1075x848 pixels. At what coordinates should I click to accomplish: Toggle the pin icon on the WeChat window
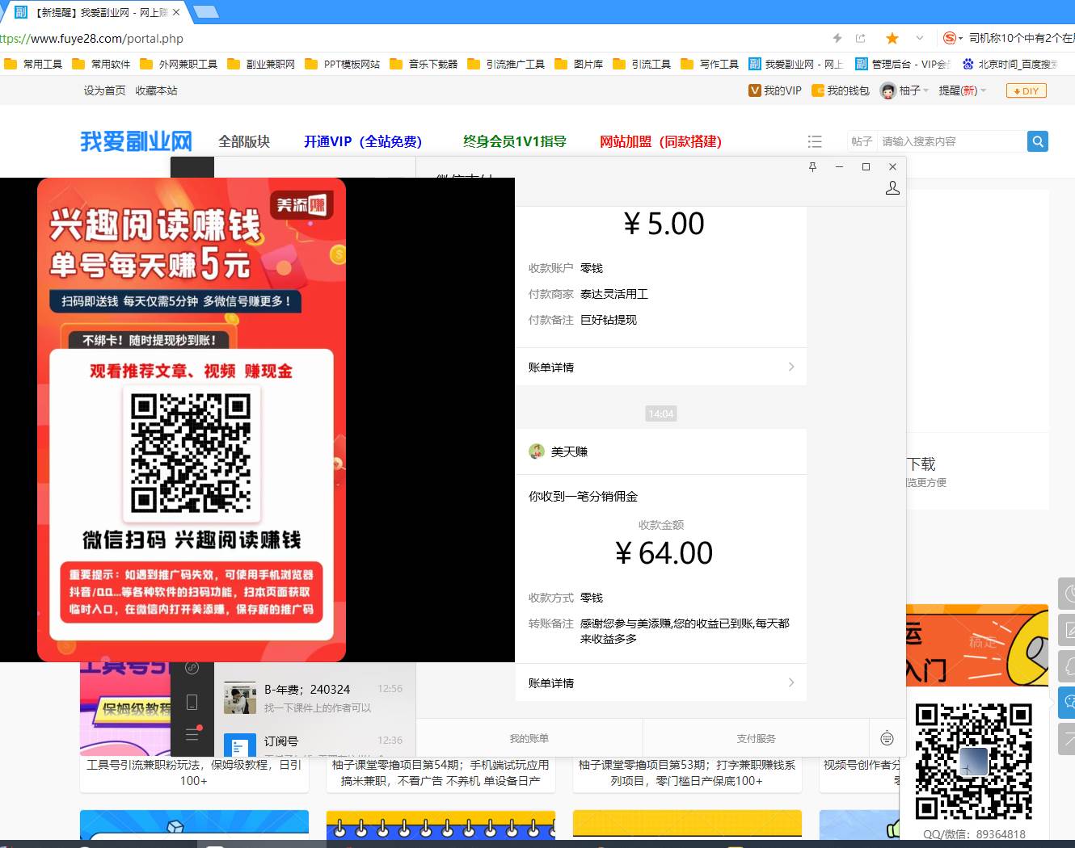pos(812,166)
